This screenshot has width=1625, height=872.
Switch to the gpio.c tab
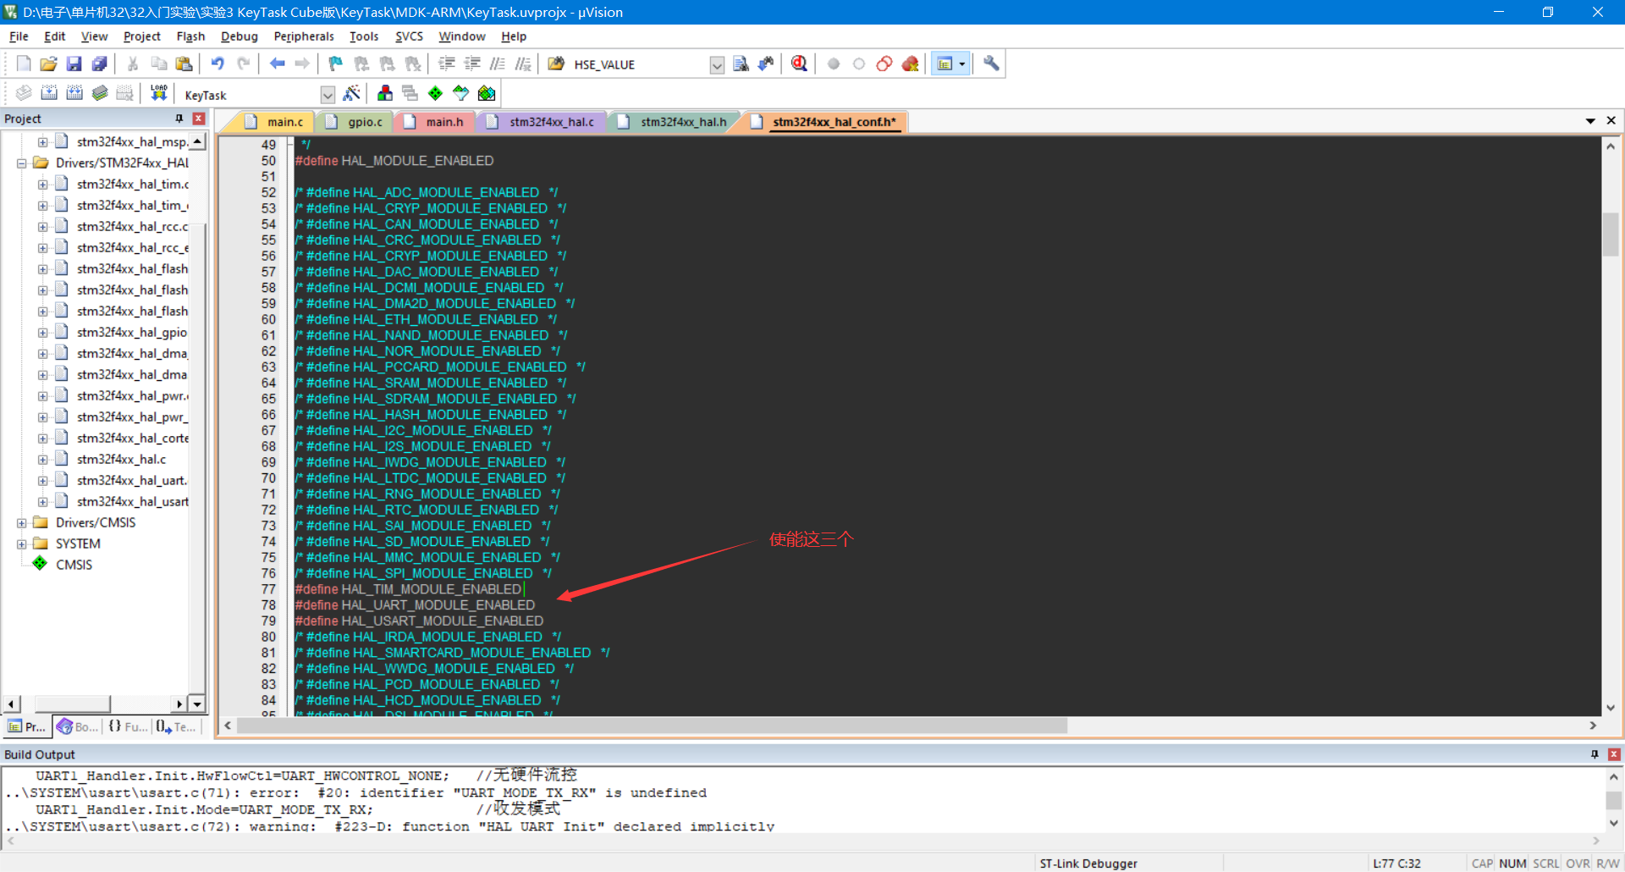point(354,122)
